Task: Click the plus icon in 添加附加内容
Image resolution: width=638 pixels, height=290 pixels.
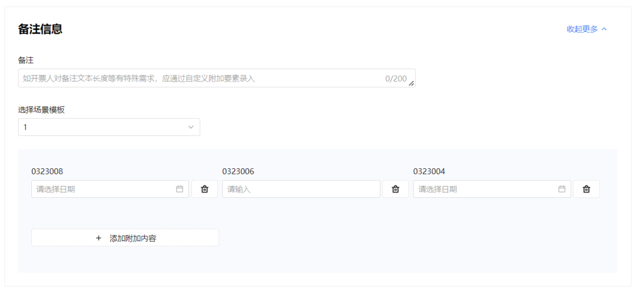Action: (x=99, y=238)
